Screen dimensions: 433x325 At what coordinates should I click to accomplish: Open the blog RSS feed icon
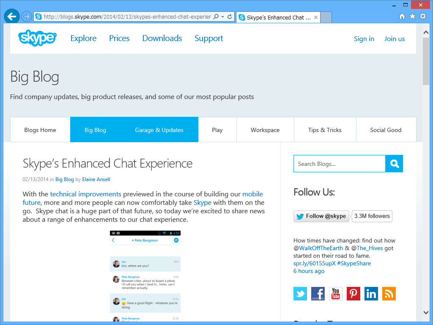tap(389, 294)
